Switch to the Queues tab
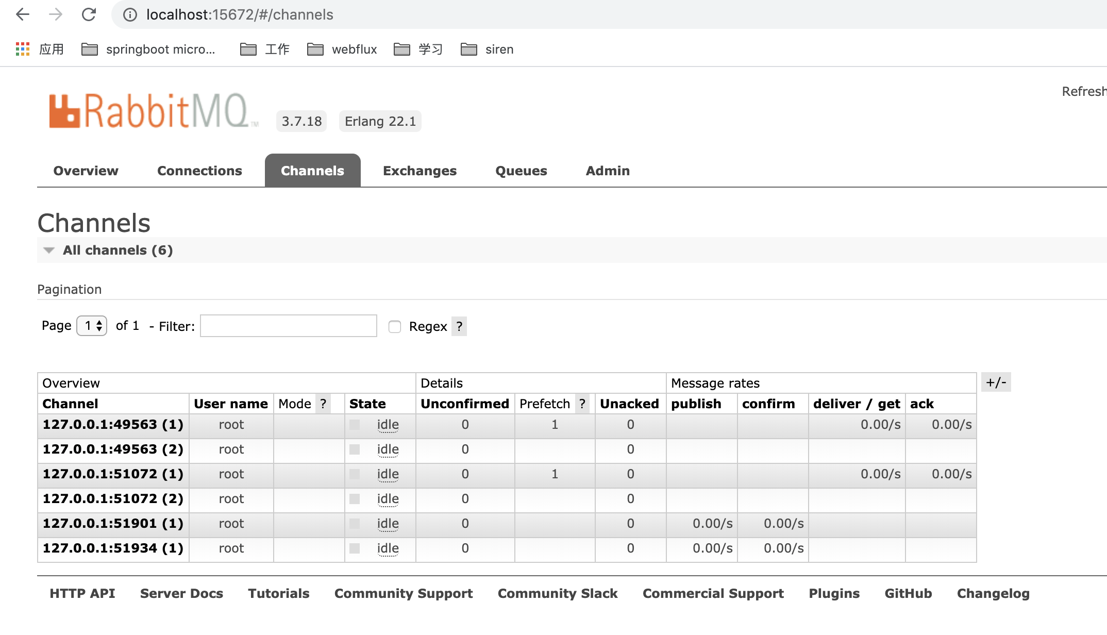 pos(521,171)
